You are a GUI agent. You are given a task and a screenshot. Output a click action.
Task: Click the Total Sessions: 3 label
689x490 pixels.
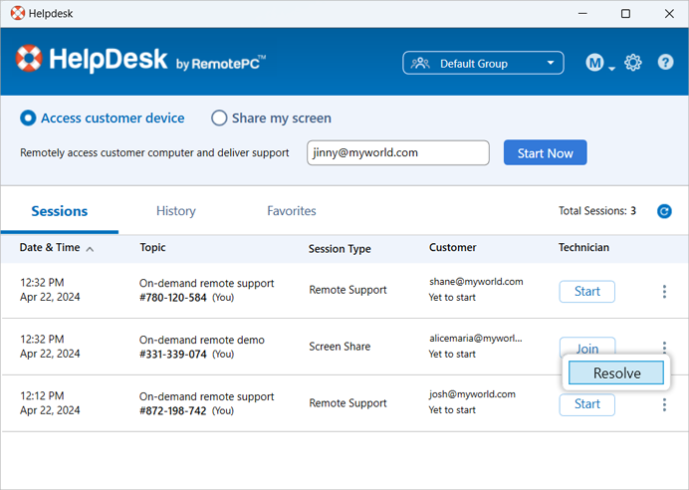pyautogui.click(x=596, y=211)
